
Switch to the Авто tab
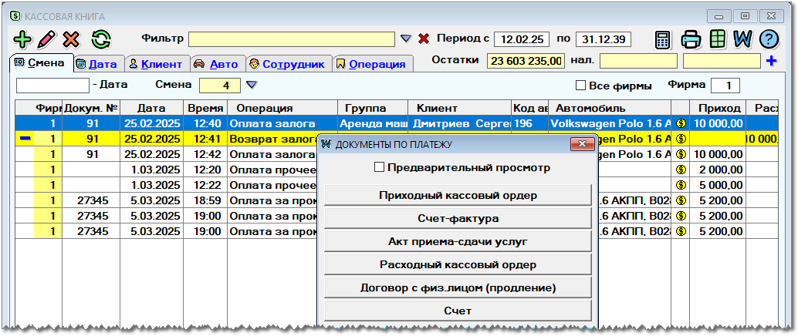(218, 64)
